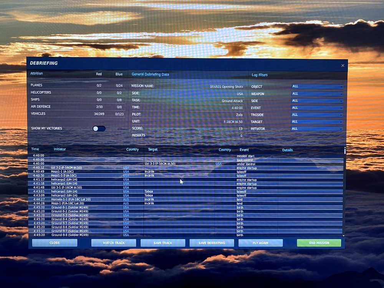384x288 pixels.
Task: Click the SAVE DEBRIEFING button
Action: point(212,243)
